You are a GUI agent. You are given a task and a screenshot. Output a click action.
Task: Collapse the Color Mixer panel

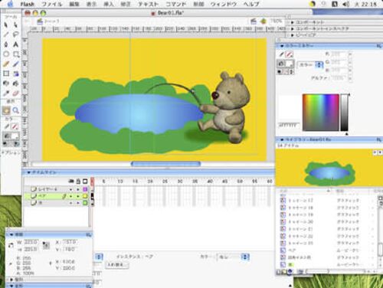point(282,46)
